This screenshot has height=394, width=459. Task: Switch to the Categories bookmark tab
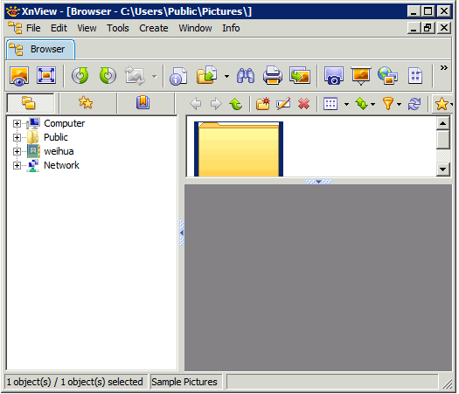pos(143,103)
